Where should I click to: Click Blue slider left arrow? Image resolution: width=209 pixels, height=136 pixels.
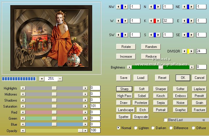23,125
